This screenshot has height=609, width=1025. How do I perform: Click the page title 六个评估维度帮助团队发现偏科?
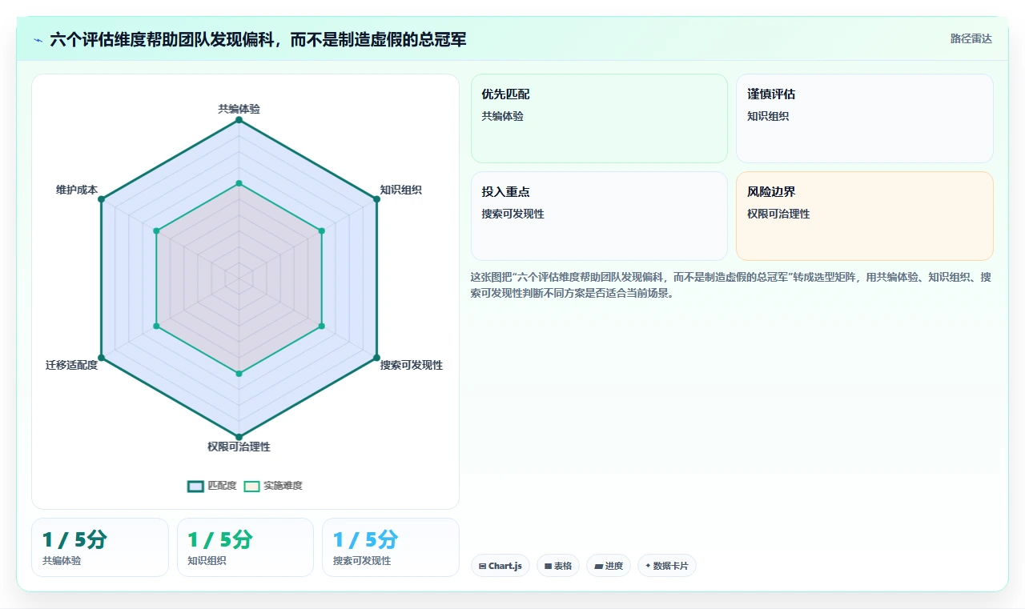tap(258, 39)
